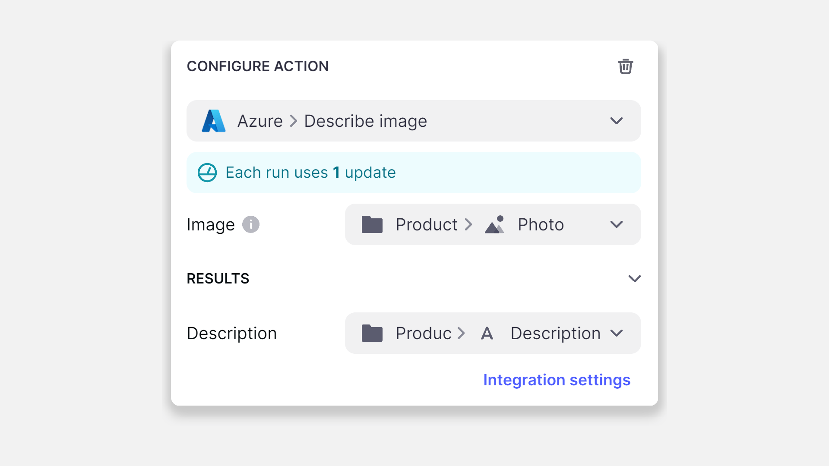Open the Azure Describe image dropdown
Screen dimensions: 829x466
[x=616, y=121]
